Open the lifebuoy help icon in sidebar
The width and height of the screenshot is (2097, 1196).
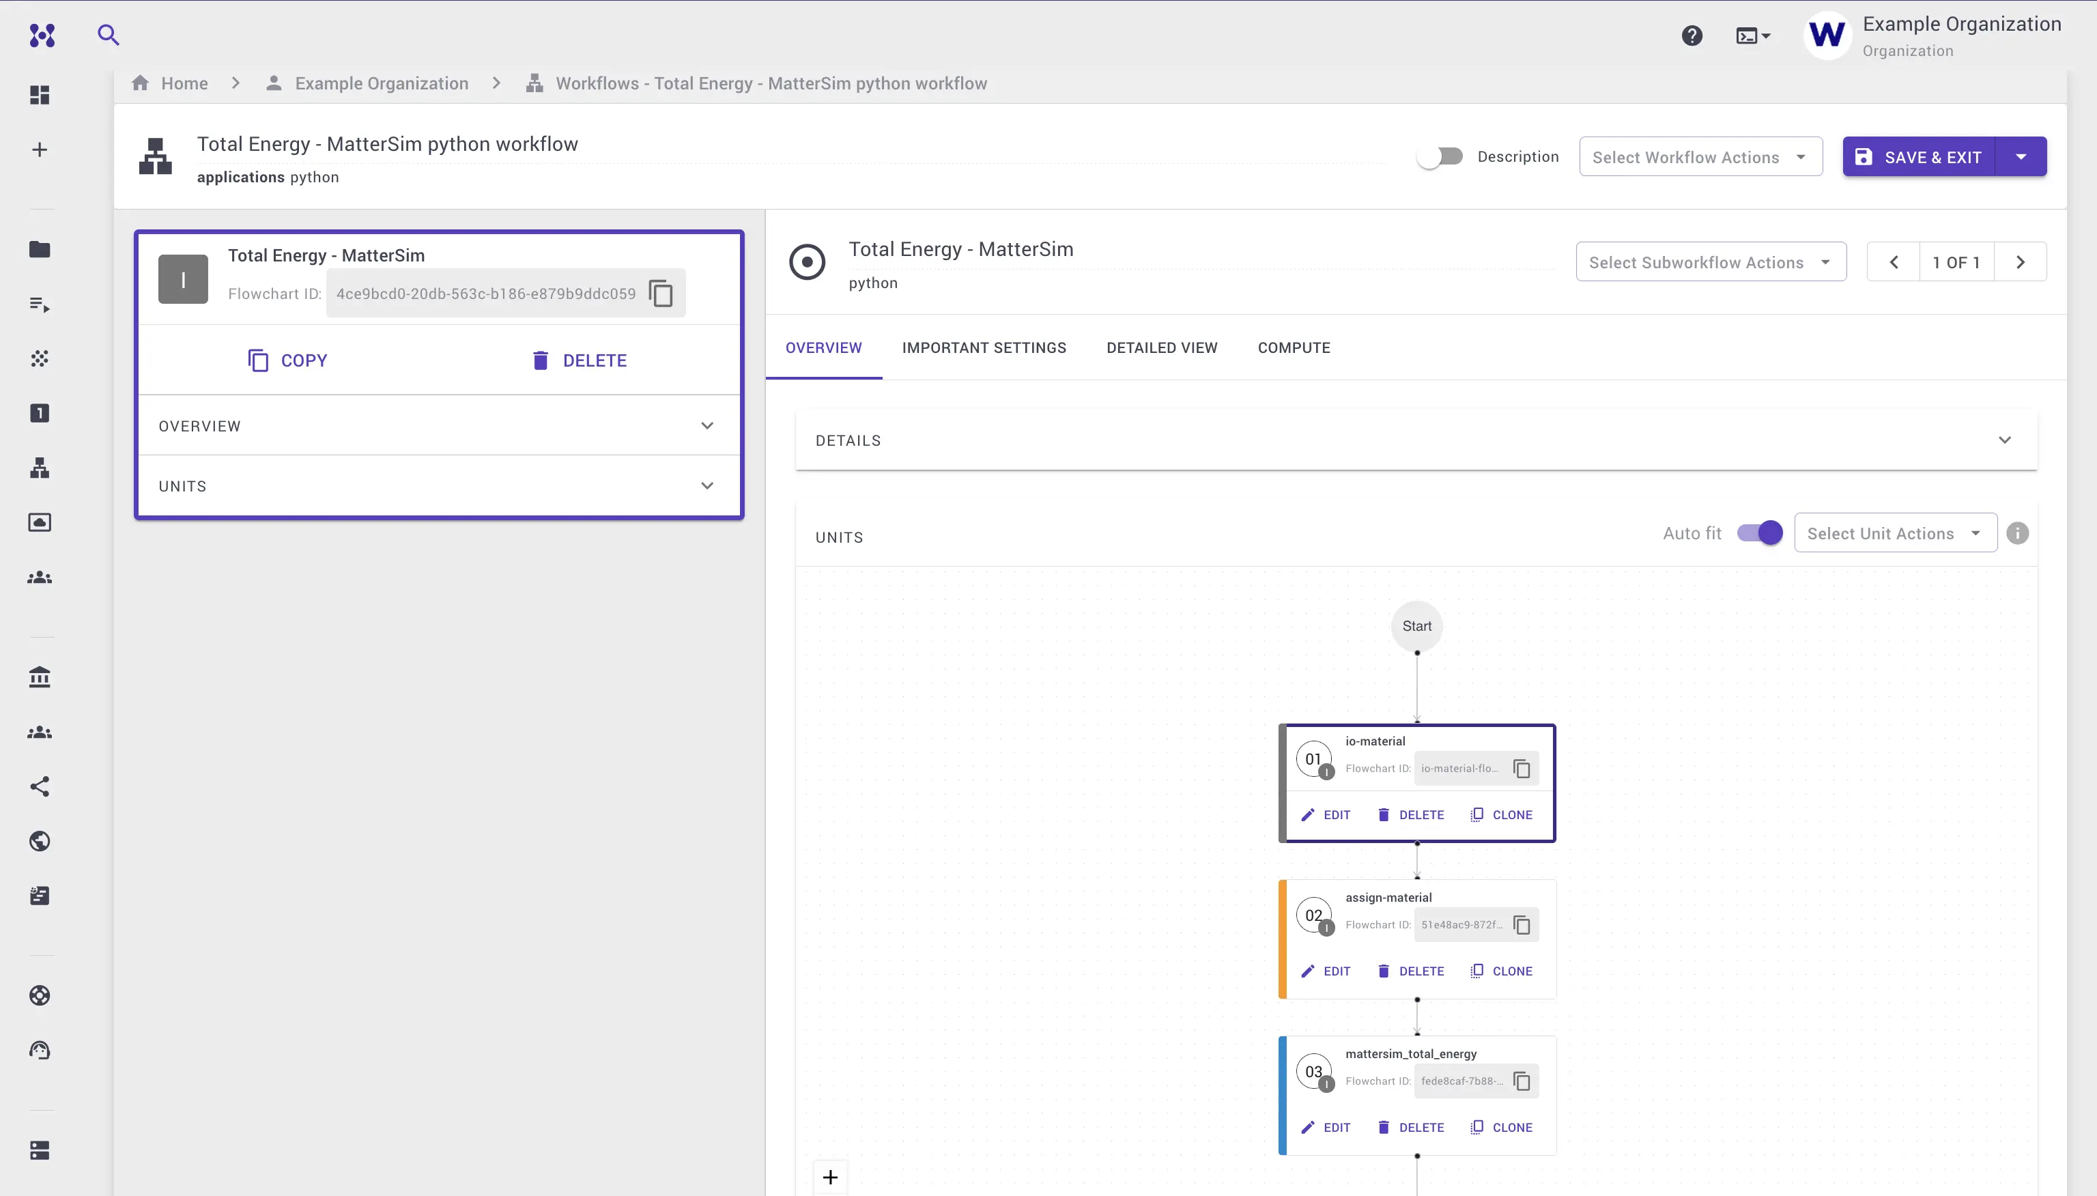point(40,995)
